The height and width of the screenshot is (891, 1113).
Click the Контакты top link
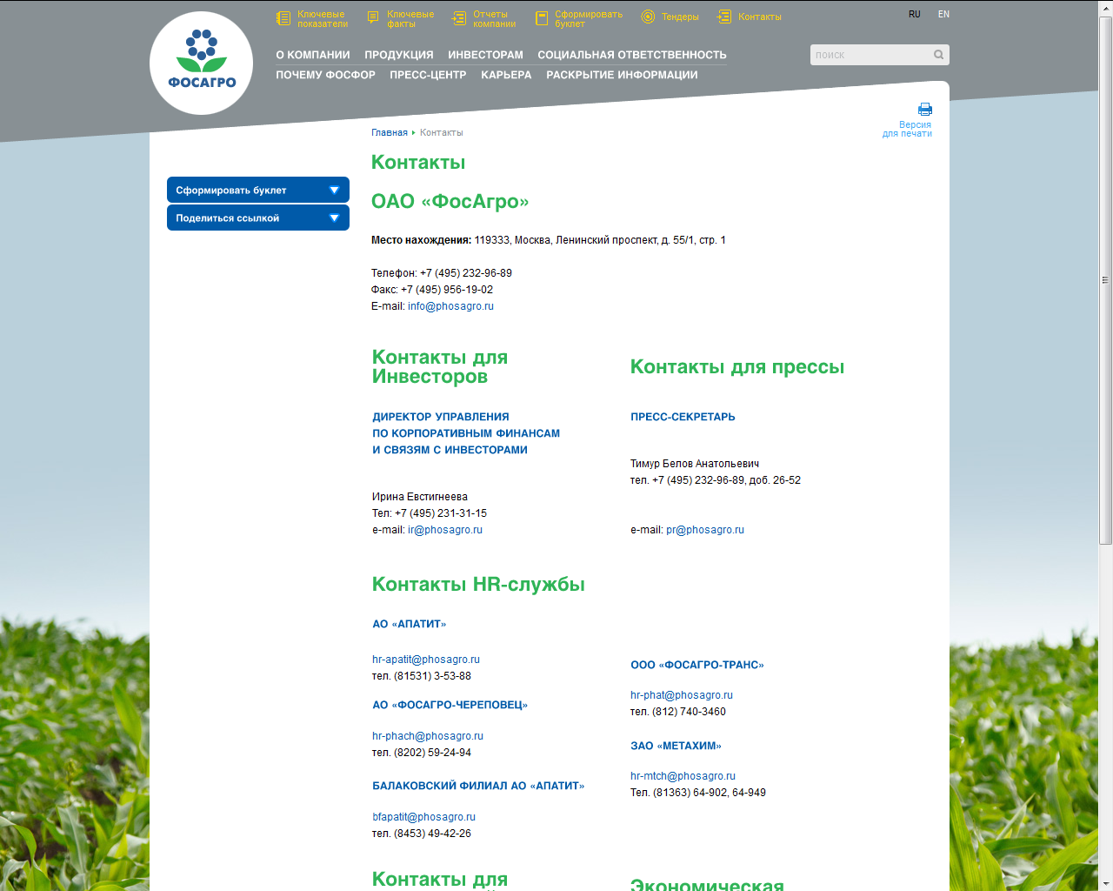(x=760, y=17)
